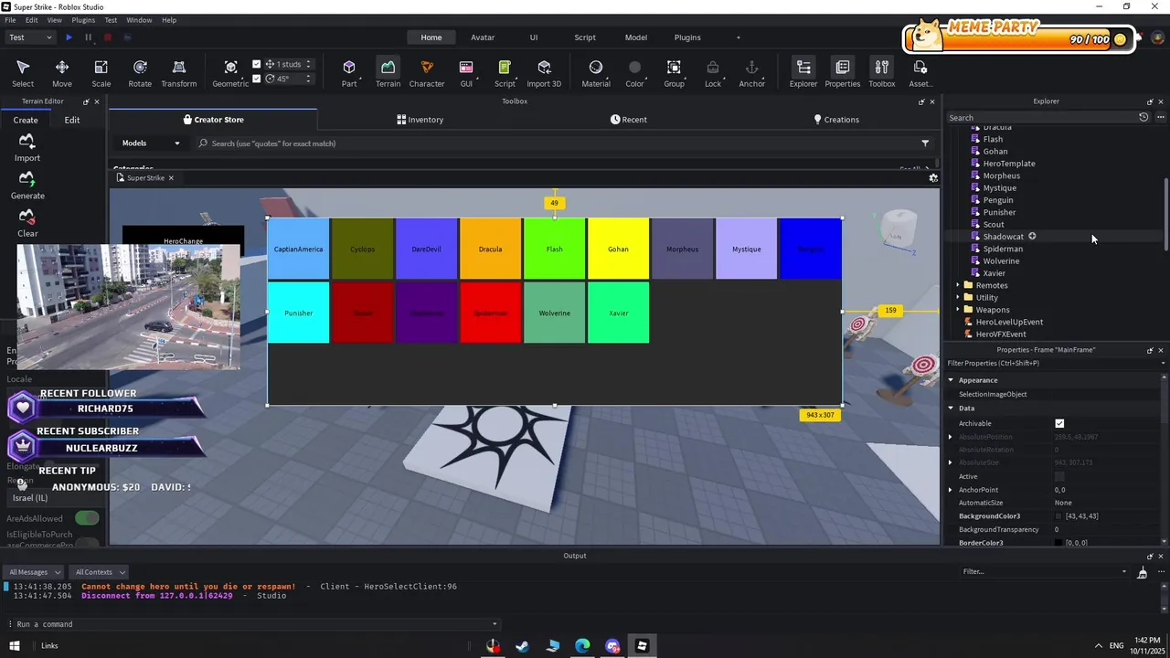The height and width of the screenshot is (658, 1170).
Task: Open the File menu
Action: (x=10, y=20)
